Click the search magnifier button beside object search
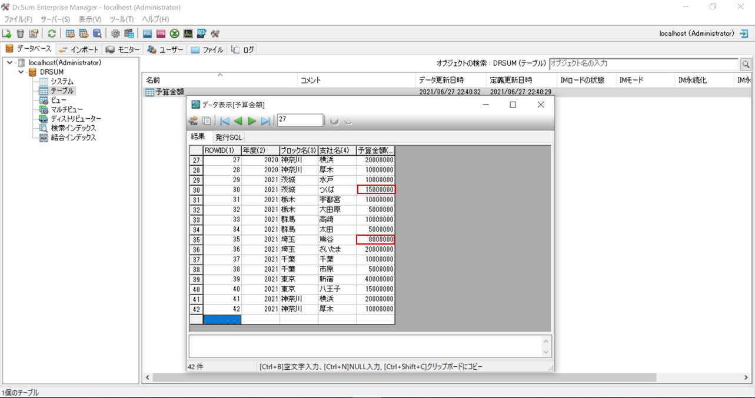The width and height of the screenshot is (755, 398). pyautogui.click(x=746, y=63)
